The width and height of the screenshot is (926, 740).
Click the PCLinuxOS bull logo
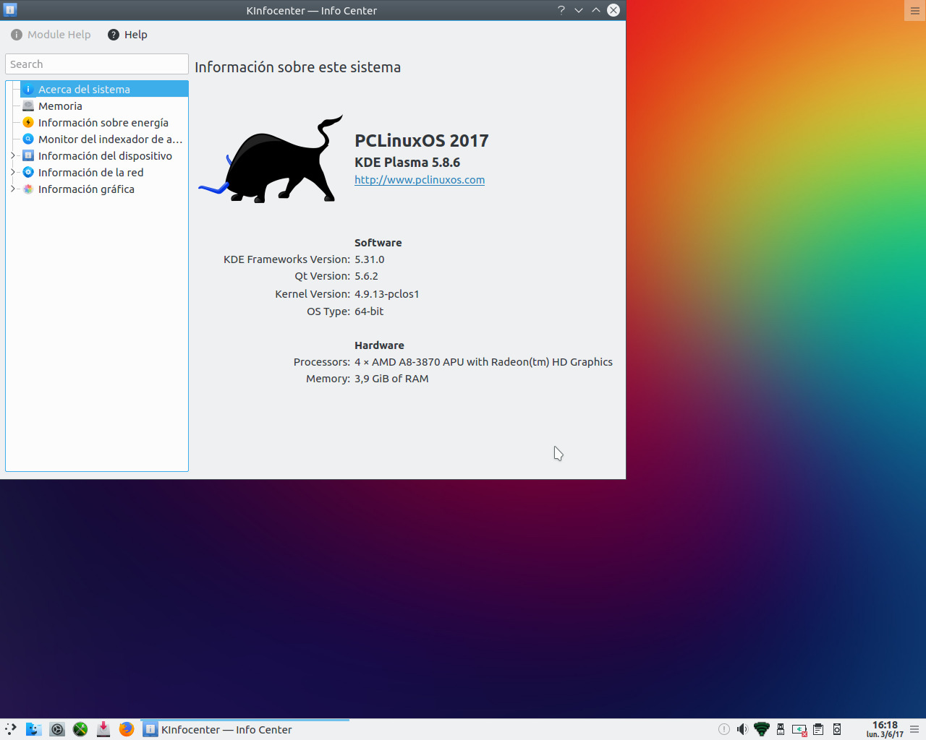pos(271,159)
